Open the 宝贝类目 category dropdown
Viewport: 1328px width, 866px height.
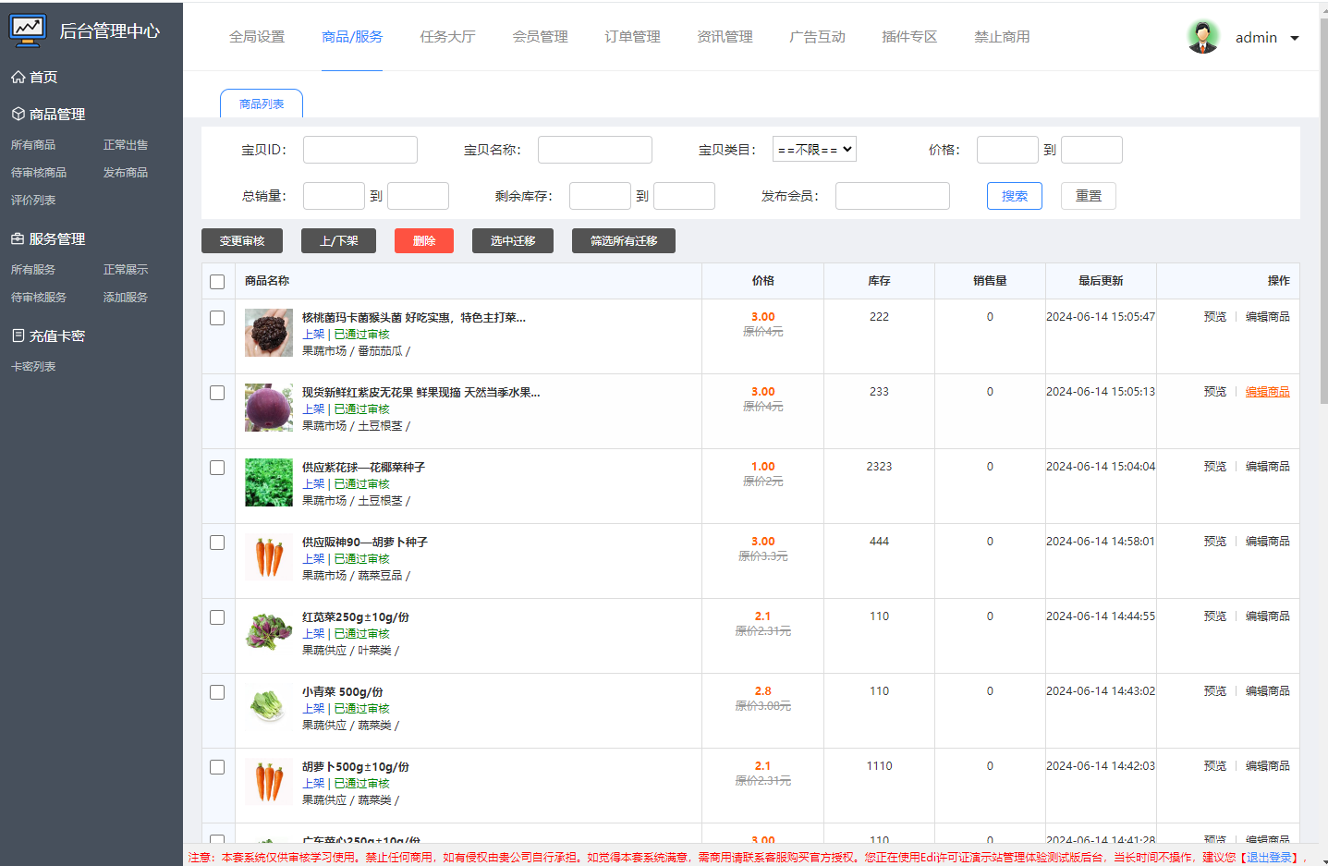tap(814, 149)
